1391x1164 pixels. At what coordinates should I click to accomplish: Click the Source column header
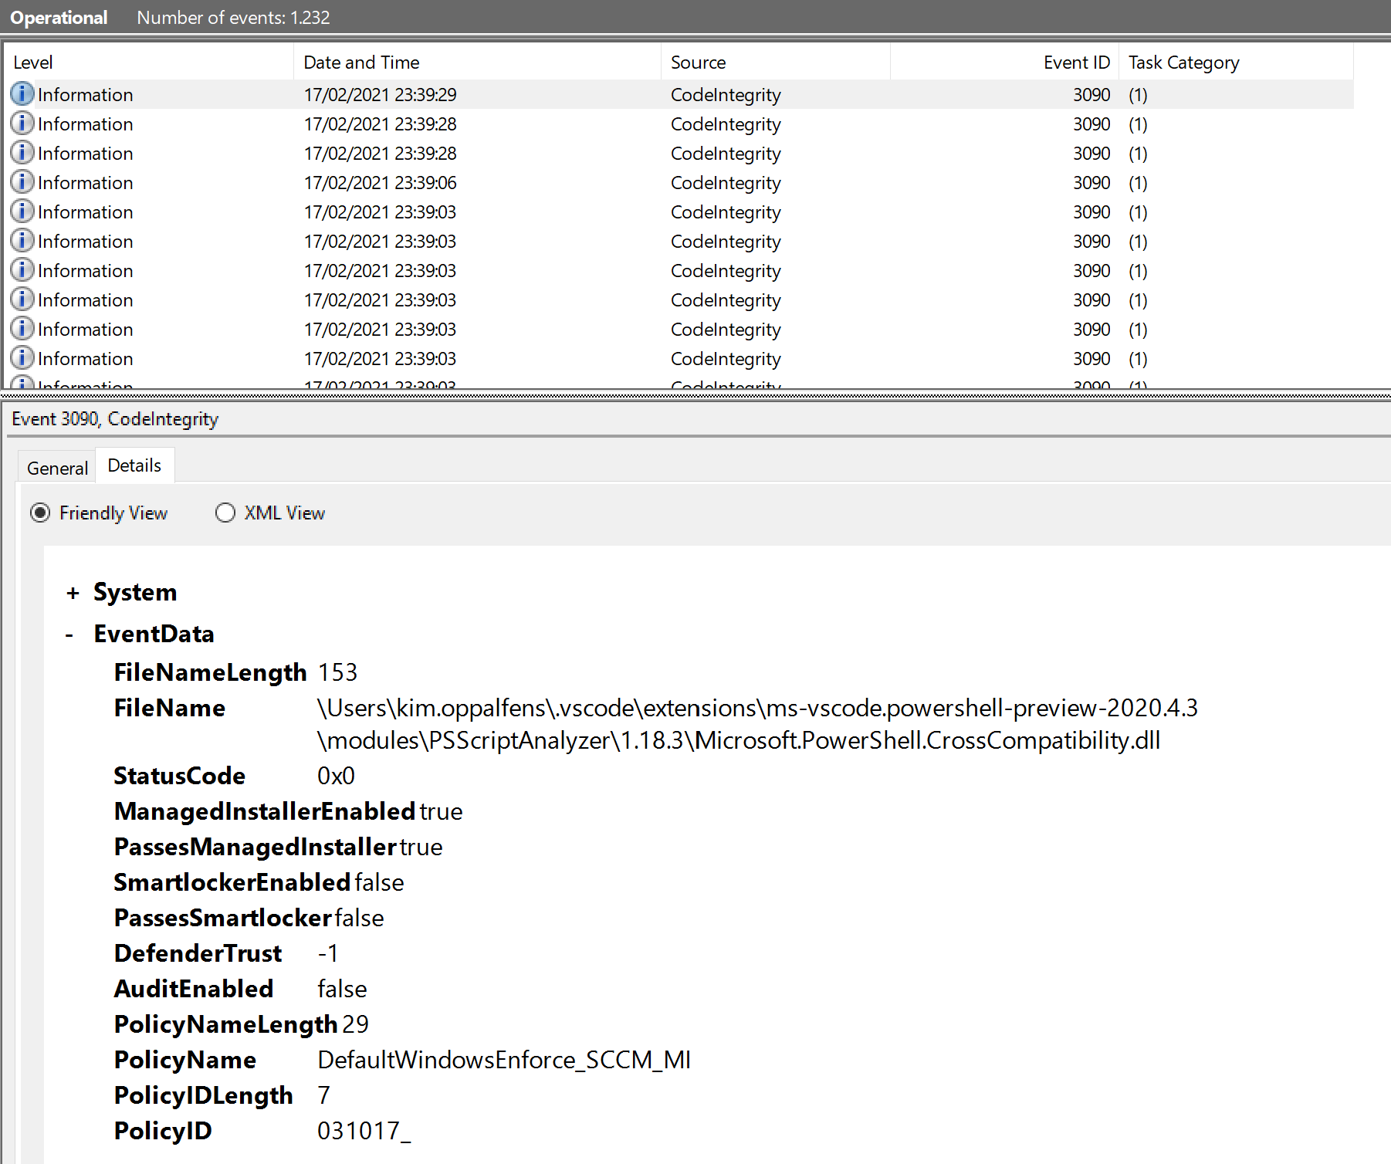(x=699, y=62)
